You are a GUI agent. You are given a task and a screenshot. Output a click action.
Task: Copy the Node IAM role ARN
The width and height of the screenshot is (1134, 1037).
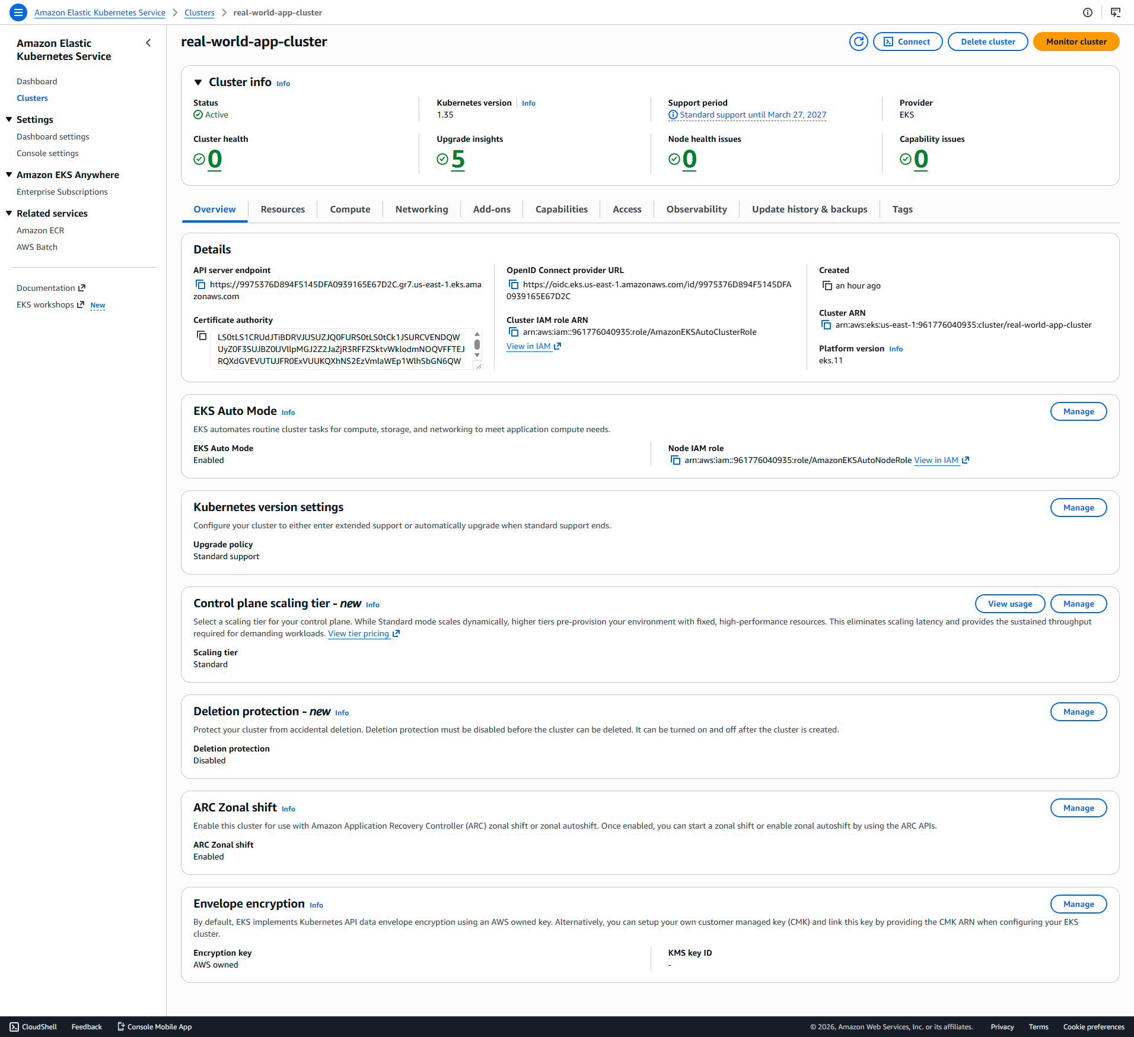675,461
